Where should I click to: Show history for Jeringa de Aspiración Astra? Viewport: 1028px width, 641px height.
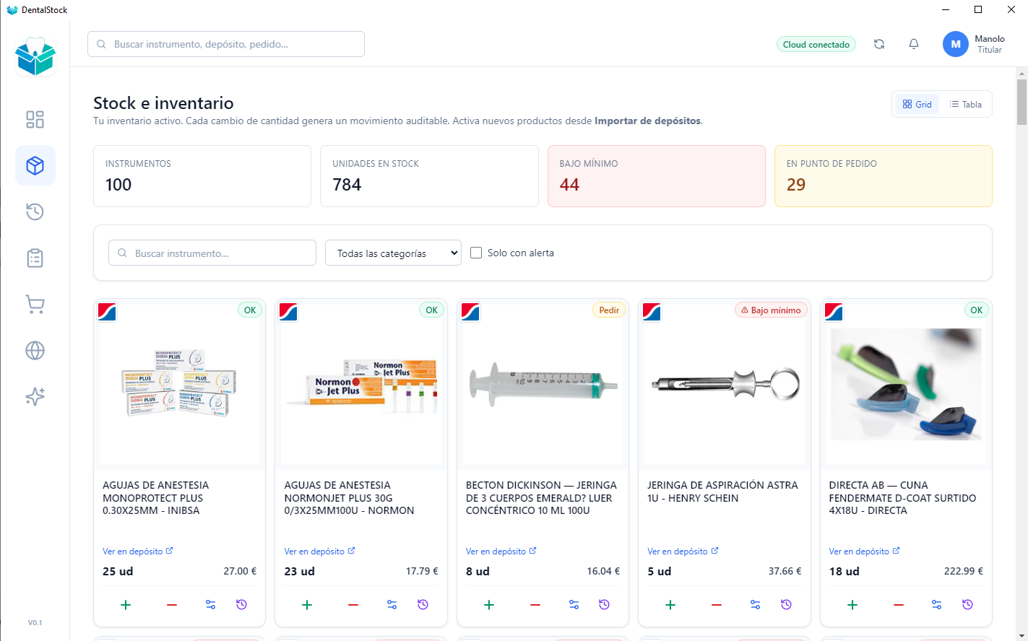[786, 605]
